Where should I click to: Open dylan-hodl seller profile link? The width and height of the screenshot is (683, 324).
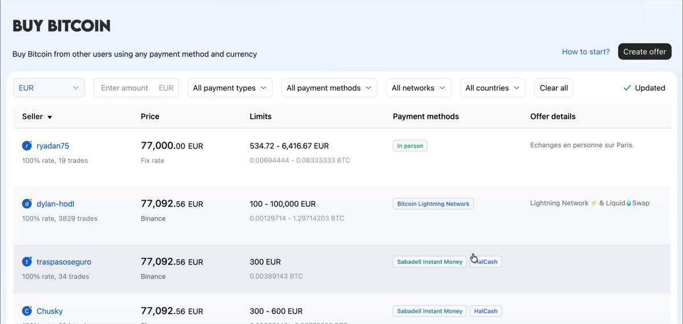[55, 204]
